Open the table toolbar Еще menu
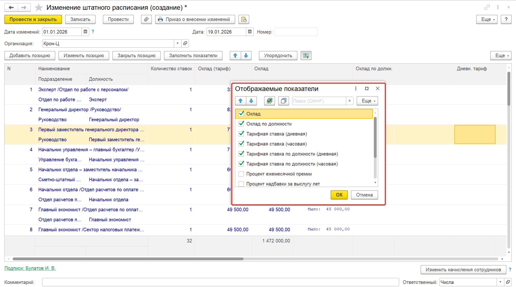The image size is (516, 287). point(501,55)
